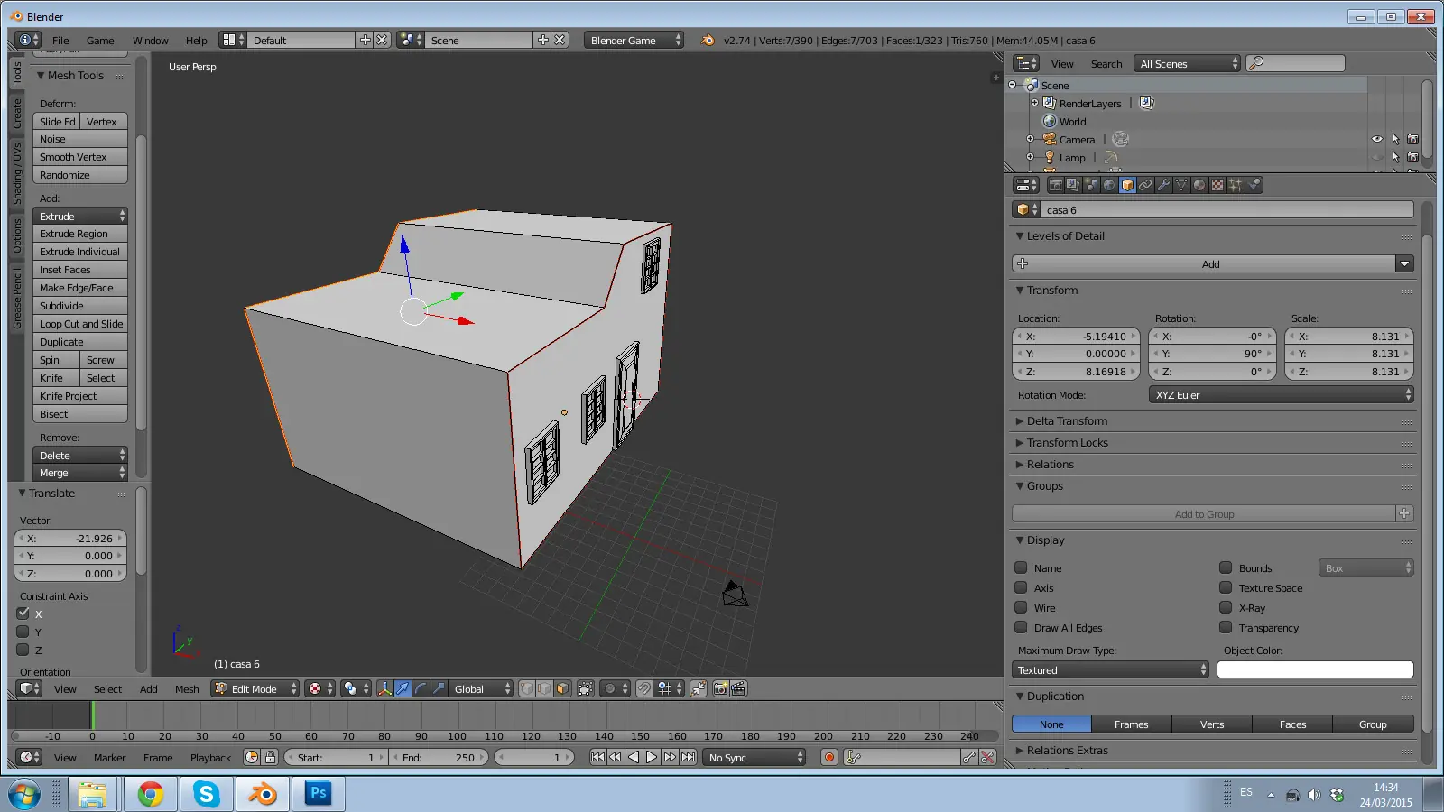Open Particles properties tab
This screenshot has height=812, width=1444.
(1236, 185)
